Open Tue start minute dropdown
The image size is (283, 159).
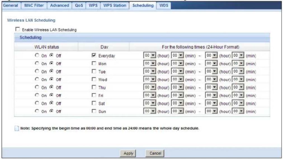point(177,71)
